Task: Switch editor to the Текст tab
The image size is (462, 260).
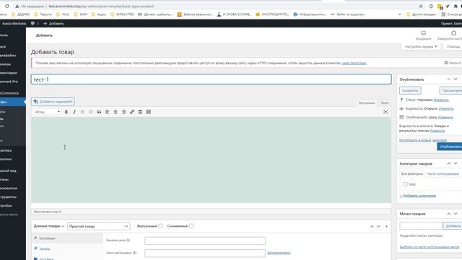Action: 385,103
